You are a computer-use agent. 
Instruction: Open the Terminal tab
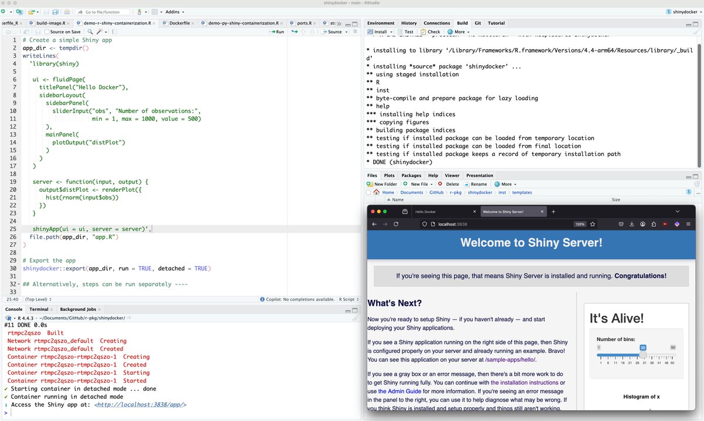39,309
